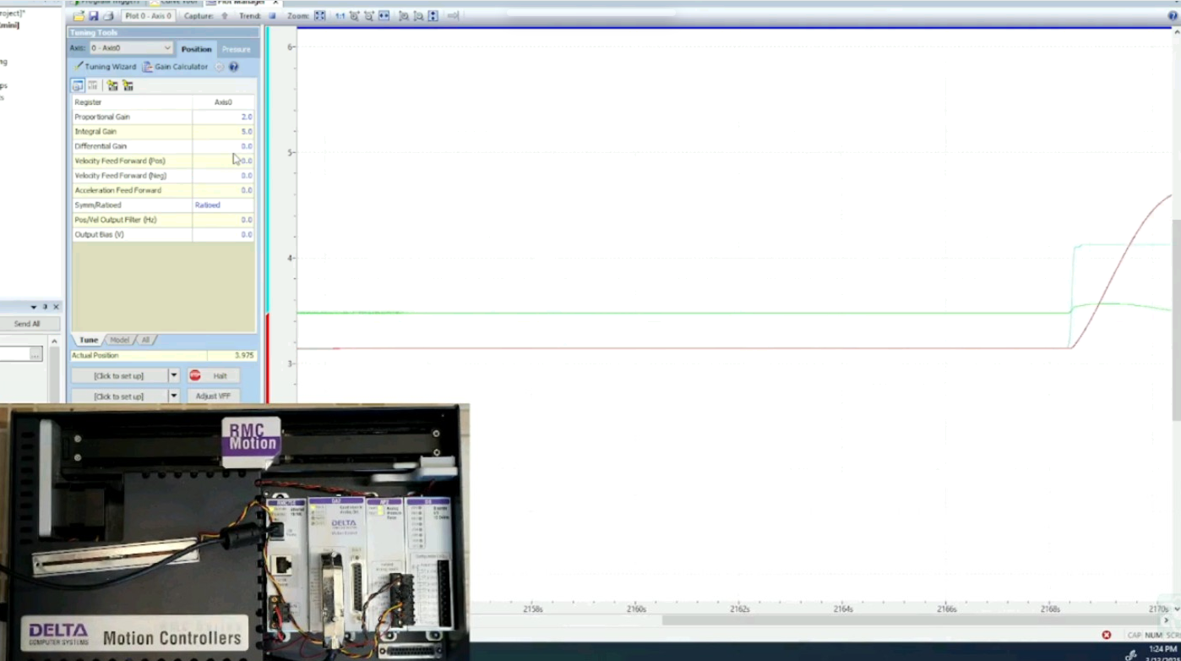The image size is (1181, 661).
Task: Toggle the Trend stop square icon
Action: (272, 16)
